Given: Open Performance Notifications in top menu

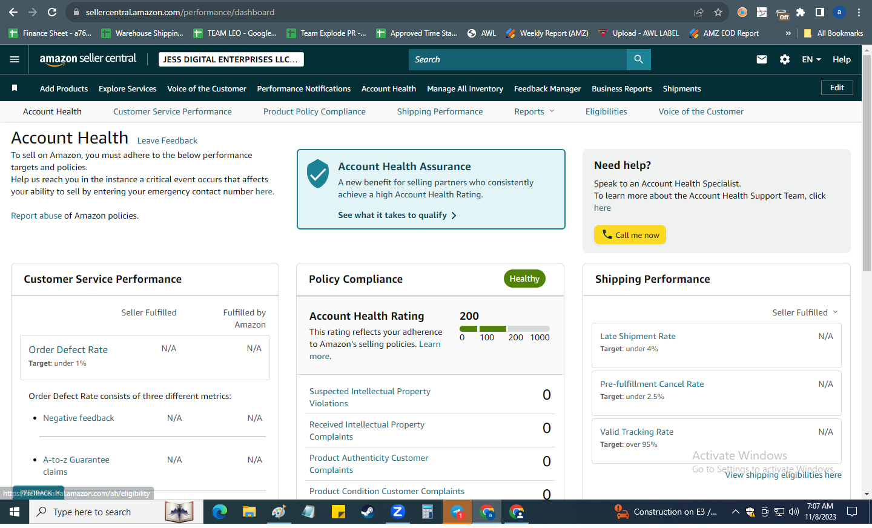Looking at the screenshot, I should pyautogui.click(x=304, y=88).
